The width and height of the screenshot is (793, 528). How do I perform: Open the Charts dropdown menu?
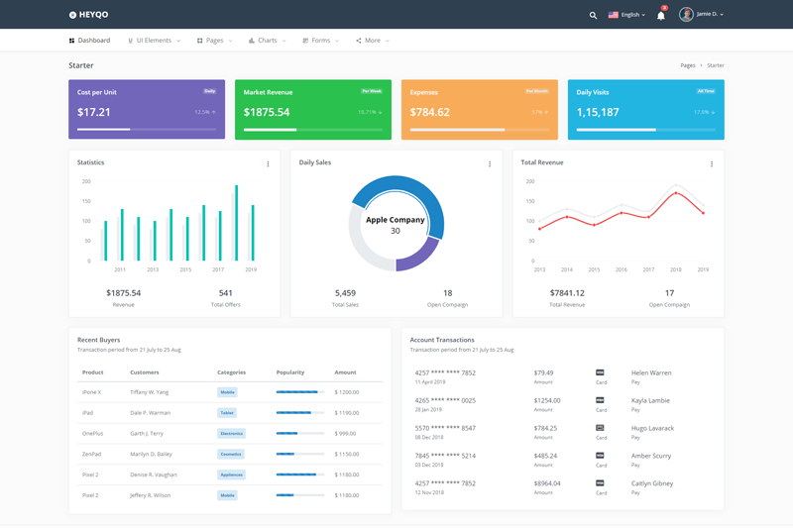(x=267, y=41)
